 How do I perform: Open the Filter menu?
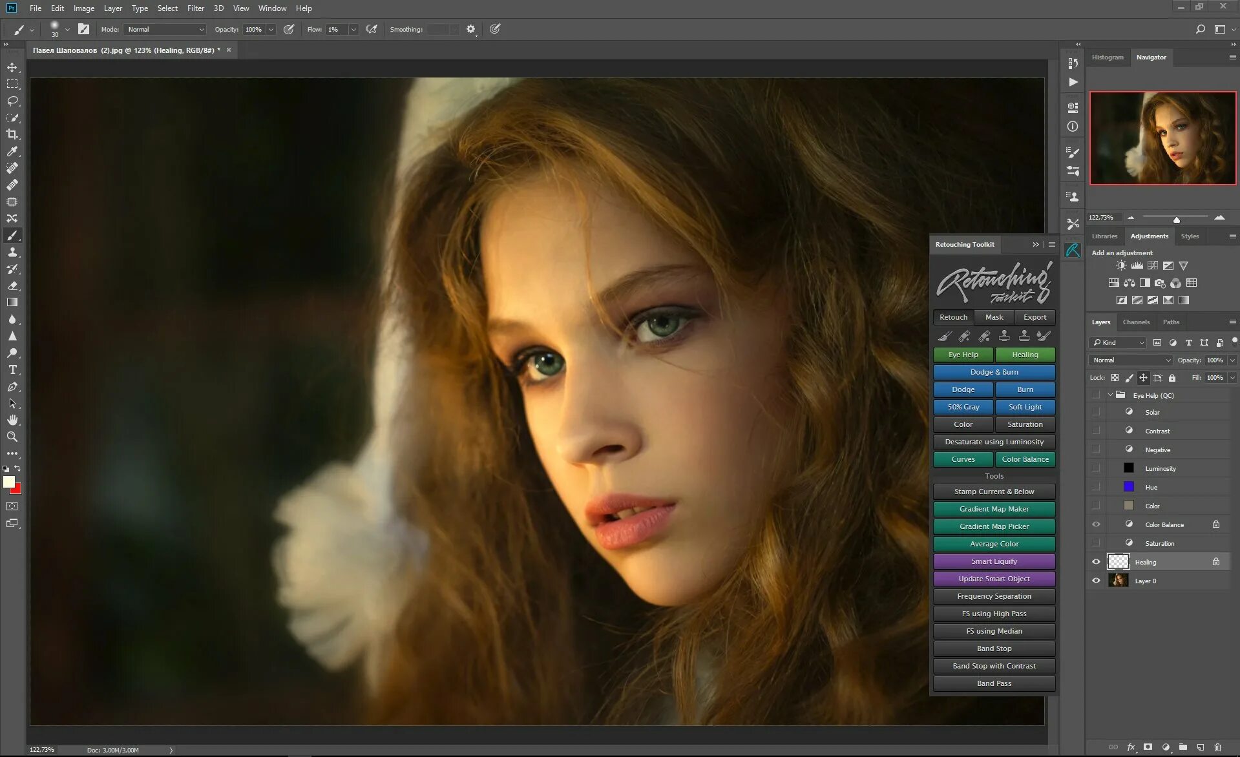195,8
